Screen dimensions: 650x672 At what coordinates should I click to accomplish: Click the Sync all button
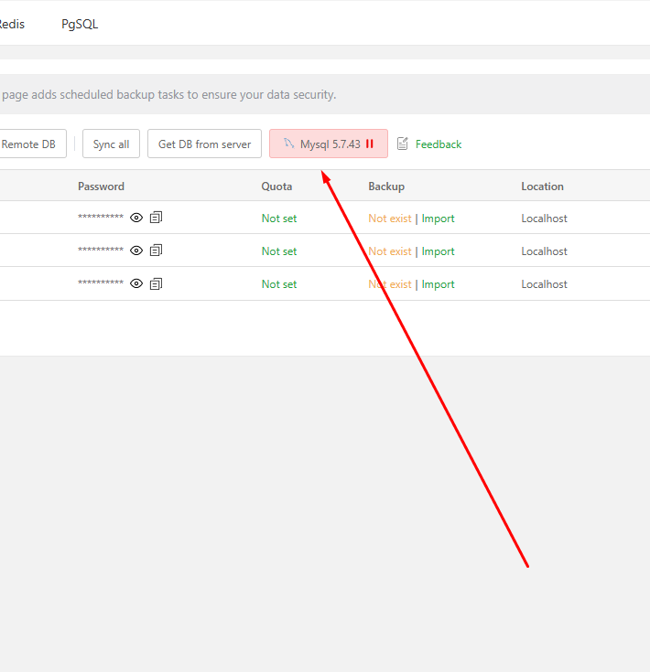(x=111, y=144)
